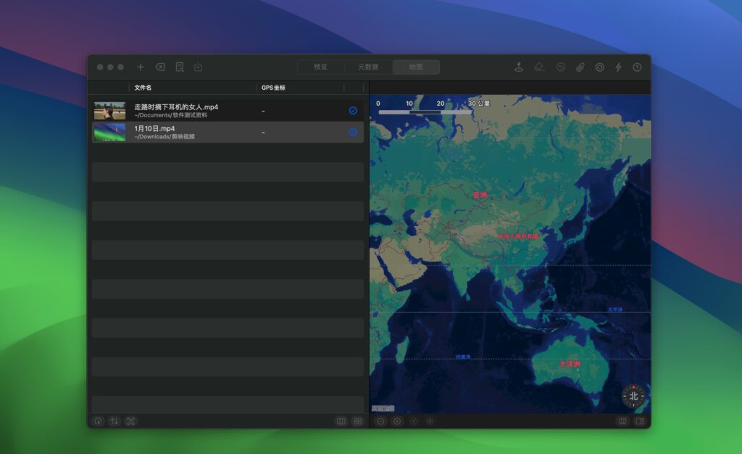This screenshot has width=742, height=454.
Task: Open help via the question mark icon
Action: [x=636, y=67]
